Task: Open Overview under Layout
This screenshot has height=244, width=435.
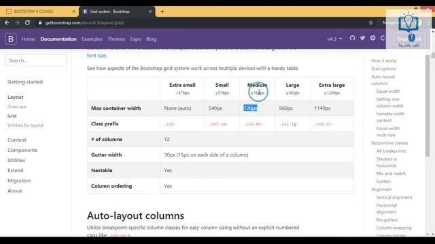Action: click(17, 107)
